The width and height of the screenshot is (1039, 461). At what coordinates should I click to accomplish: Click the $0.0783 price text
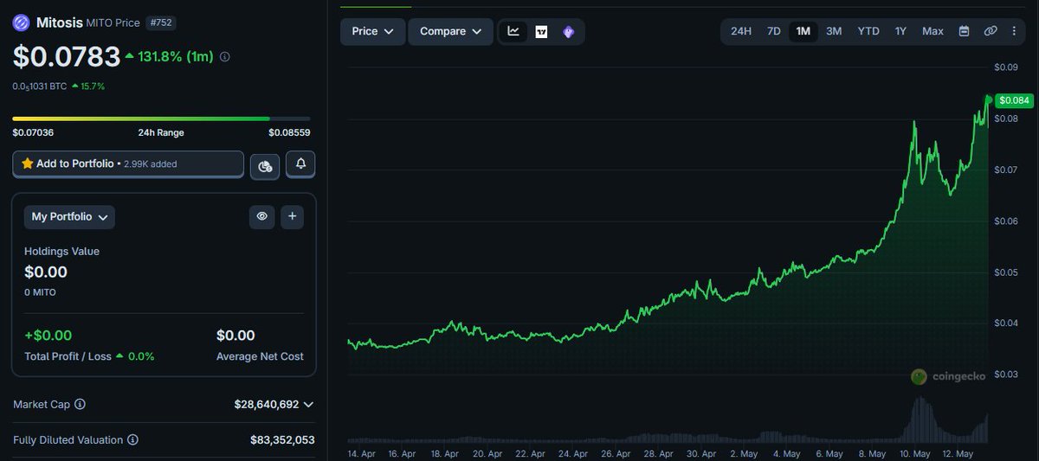(x=67, y=56)
